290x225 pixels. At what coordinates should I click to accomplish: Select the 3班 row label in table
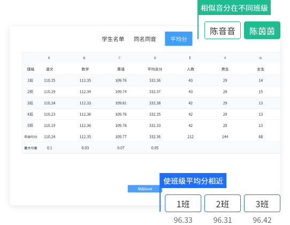(30, 103)
